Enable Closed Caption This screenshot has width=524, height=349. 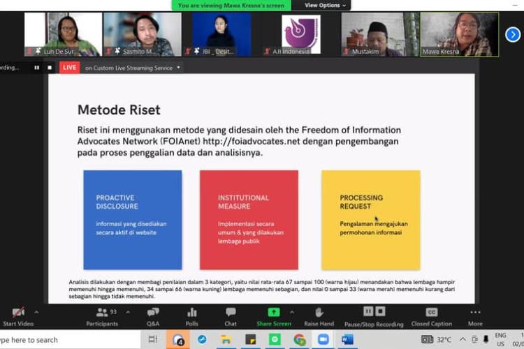(x=431, y=315)
